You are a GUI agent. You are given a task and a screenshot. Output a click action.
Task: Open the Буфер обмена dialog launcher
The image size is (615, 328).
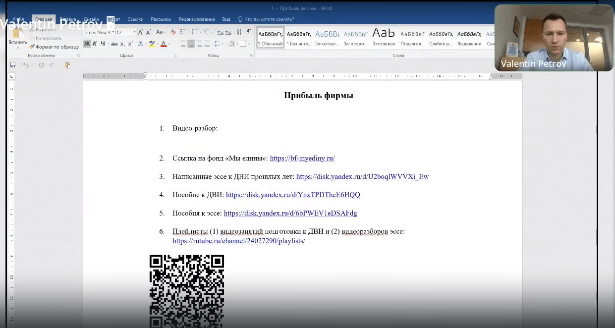coord(79,55)
